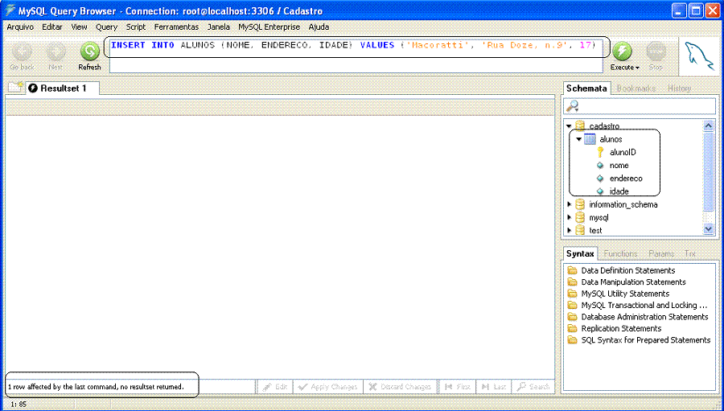Click the cursor position '1: 85' indicator
The height and width of the screenshot is (411, 724).
pos(18,404)
